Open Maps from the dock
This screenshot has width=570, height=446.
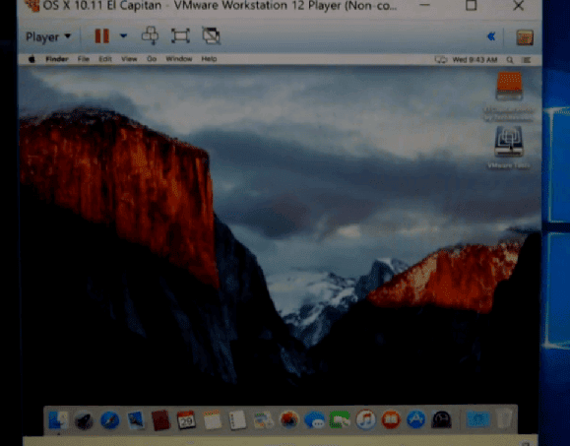[x=263, y=420]
